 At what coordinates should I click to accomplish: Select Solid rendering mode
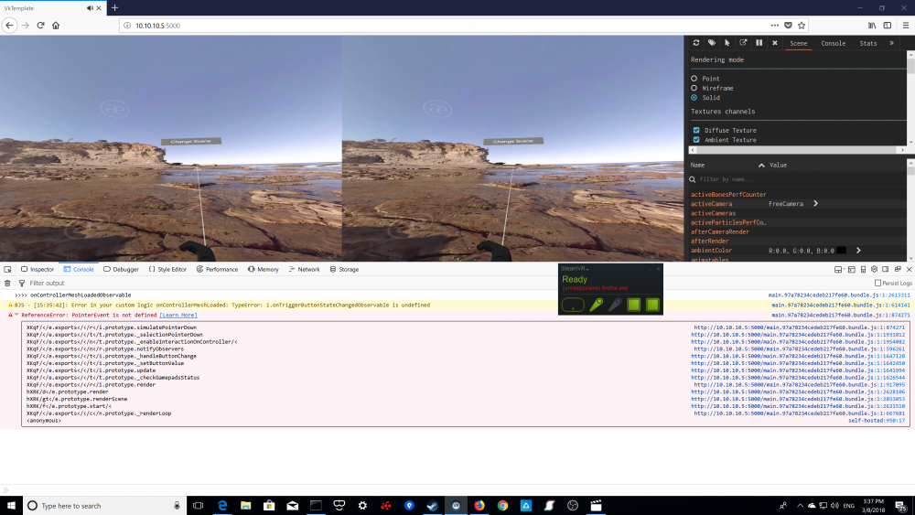pos(694,97)
